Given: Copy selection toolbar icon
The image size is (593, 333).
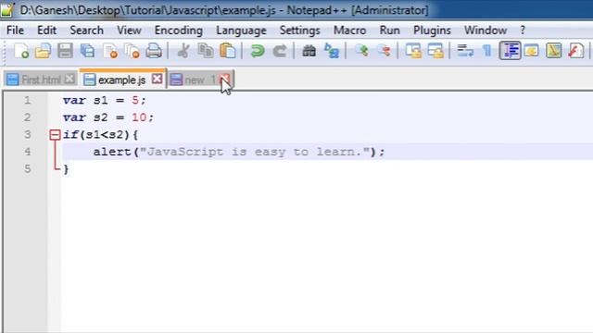Looking at the screenshot, I should tap(206, 51).
